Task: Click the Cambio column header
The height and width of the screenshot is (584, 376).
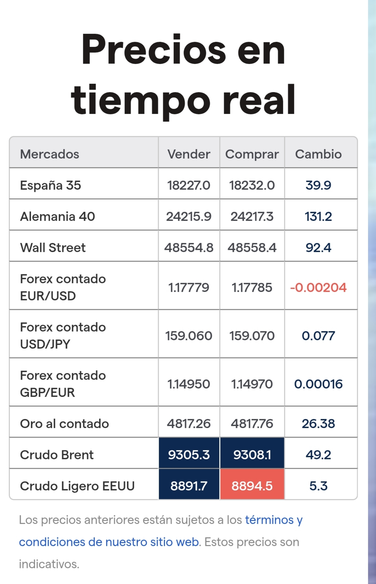Action: coord(318,154)
